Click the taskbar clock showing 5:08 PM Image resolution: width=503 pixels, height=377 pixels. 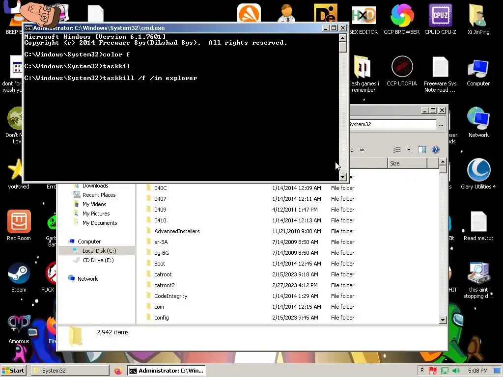pyautogui.click(x=477, y=371)
